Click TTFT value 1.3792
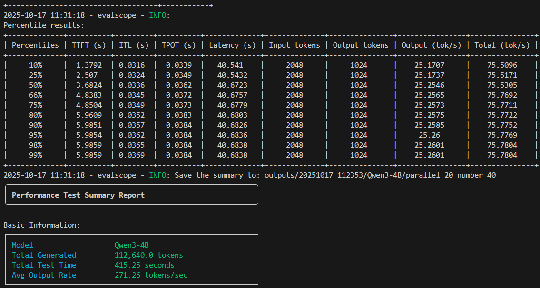Image resolution: width=540 pixels, height=288 pixels. coord(89,65)
